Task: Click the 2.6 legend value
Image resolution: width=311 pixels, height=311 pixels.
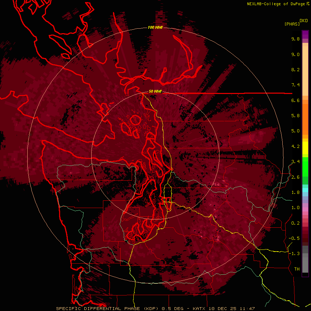Action: pos(295,177)
